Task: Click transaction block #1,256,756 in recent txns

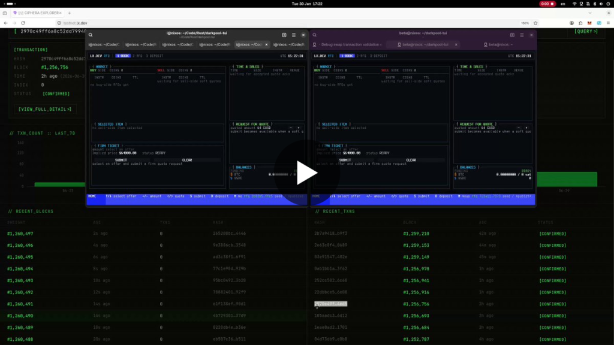Action: (x=416, y=304)
